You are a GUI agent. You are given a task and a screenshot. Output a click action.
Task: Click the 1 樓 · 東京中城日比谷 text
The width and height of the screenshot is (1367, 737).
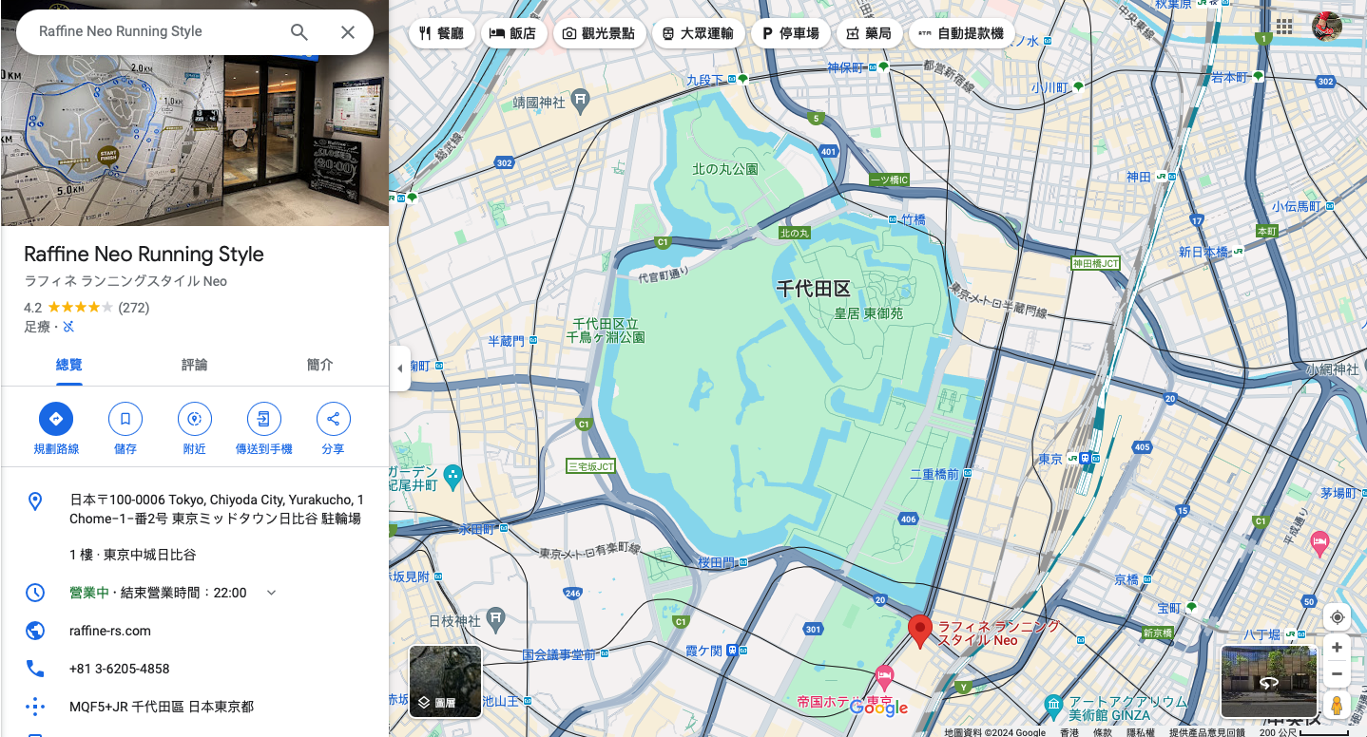[133, 555]
